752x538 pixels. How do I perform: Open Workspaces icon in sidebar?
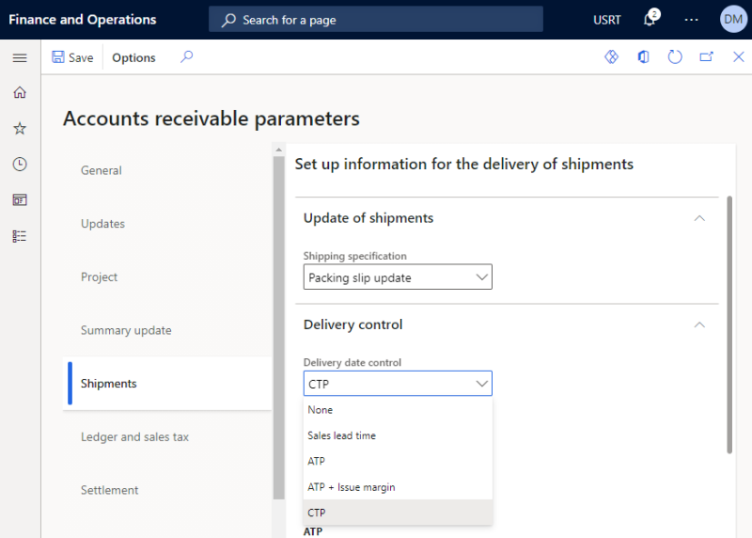click(20, 199)
